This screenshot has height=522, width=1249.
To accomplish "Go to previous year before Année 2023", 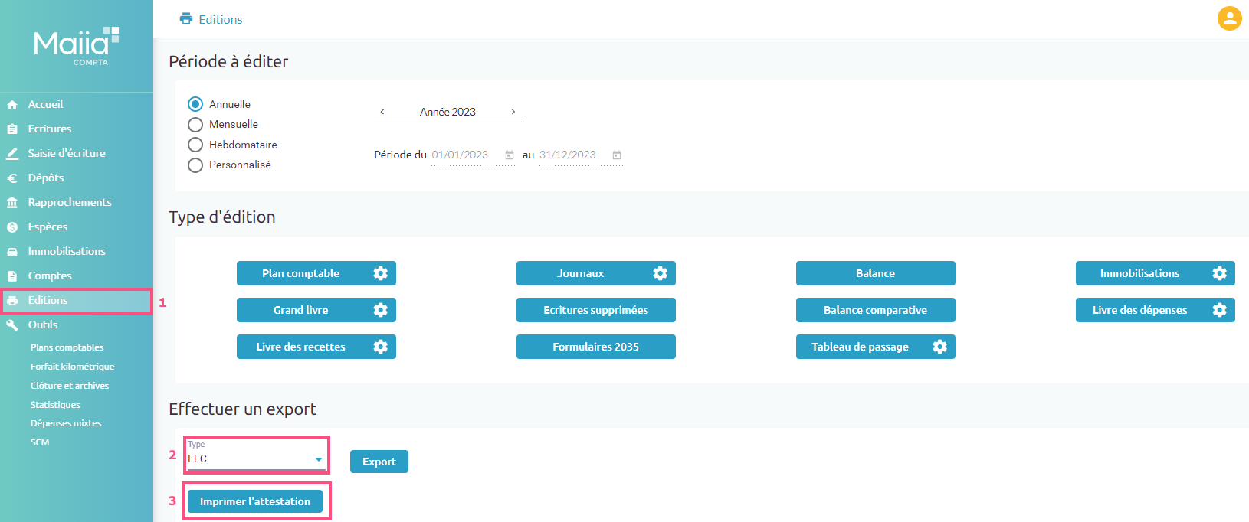I will point(382,112).
